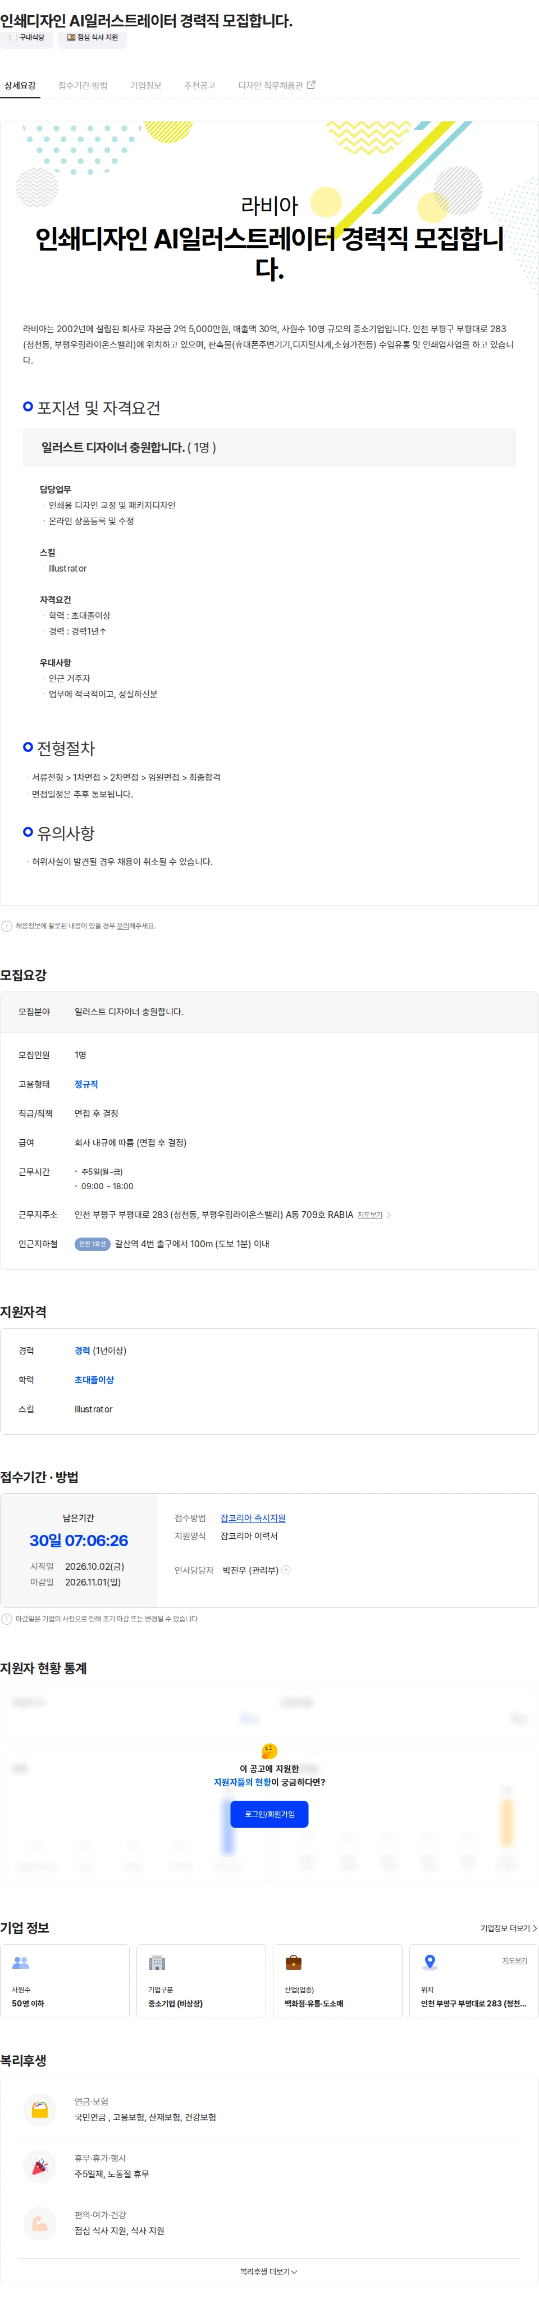Open the 기업정보 tab
The height and width of the screenshot is (2306, 539).
146,86
